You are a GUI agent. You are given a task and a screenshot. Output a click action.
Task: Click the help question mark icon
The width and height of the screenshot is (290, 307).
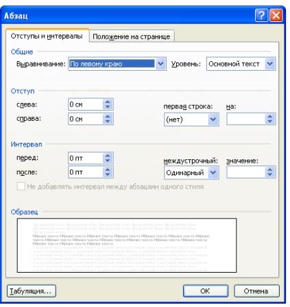pyautogui.click(x=261, y=16)
